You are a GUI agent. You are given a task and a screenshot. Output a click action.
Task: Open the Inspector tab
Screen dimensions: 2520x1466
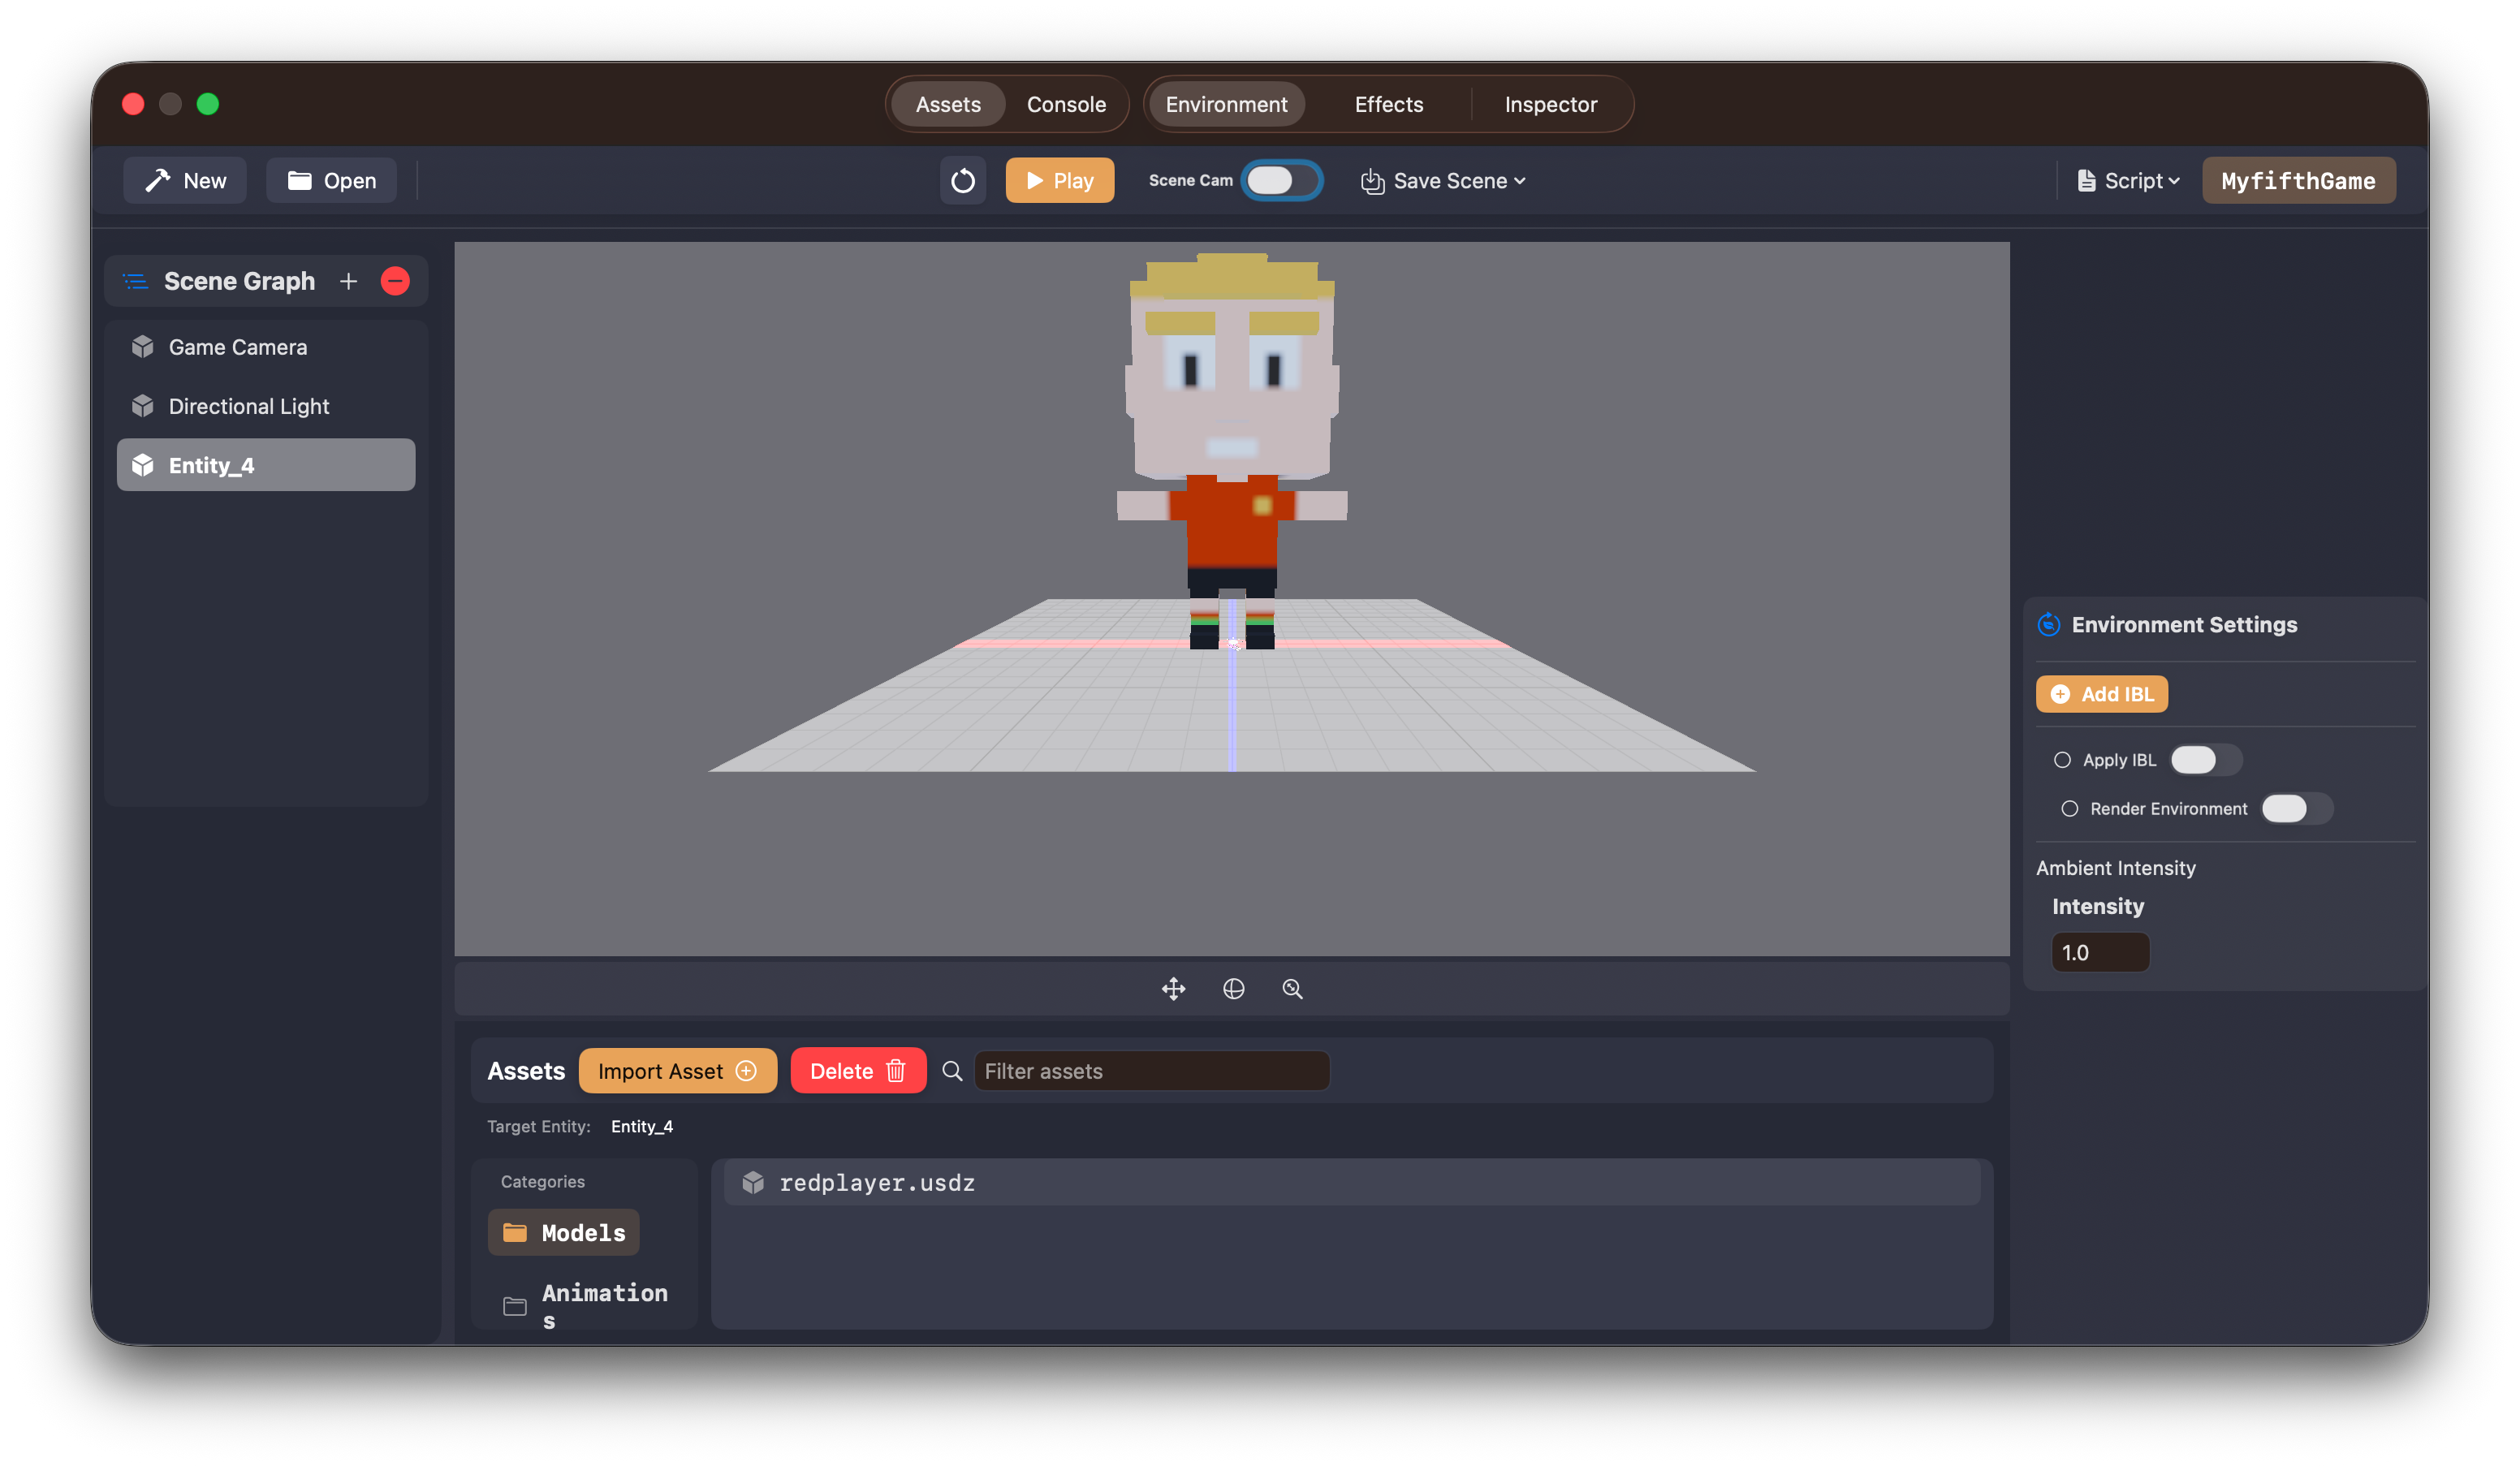(1550, 103)
